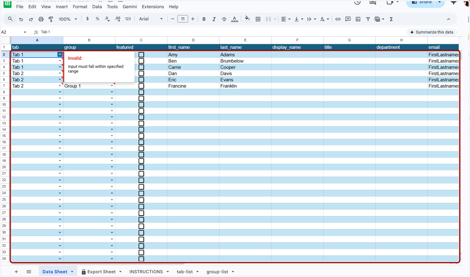
Task: Open the Format menu
Action: [x=80, y=7]
